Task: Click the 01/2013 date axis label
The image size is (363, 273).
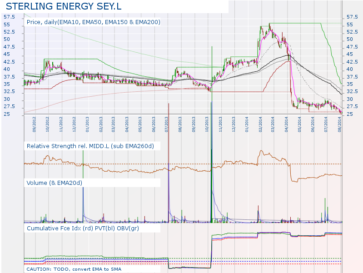Action: click(87, 124)
